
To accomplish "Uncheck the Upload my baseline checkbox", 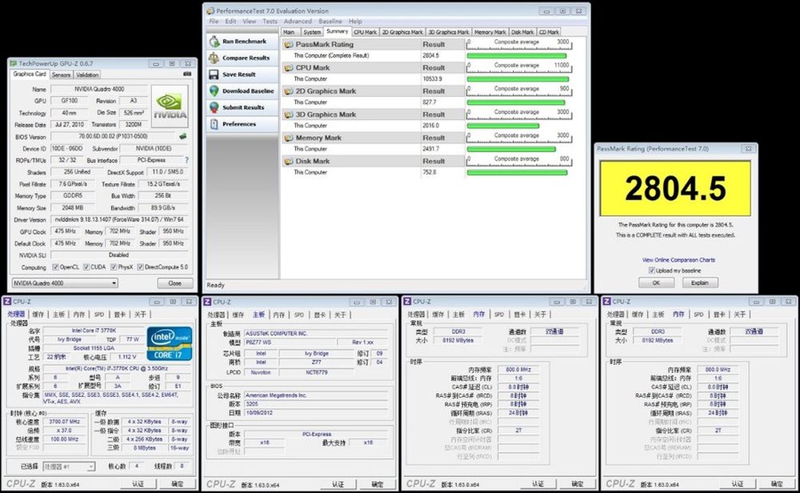I will tap(651, 271).
